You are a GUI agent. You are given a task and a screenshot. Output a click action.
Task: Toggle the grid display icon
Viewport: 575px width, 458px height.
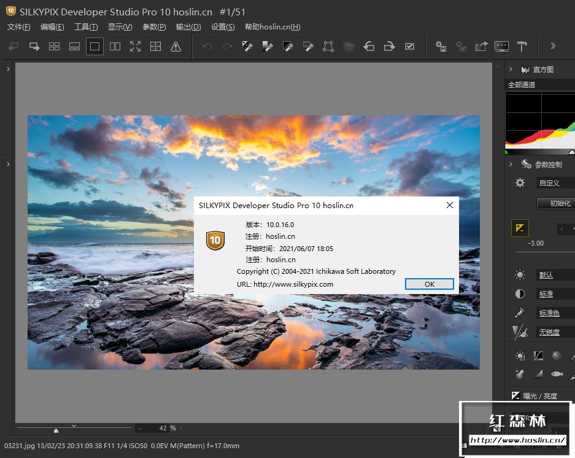tap(155, 47)
